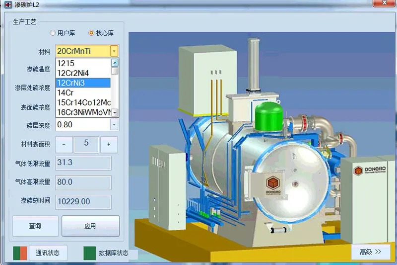Increase 材料表面积 with the plus button
This screenshot has height=265, width=397.
109,144
